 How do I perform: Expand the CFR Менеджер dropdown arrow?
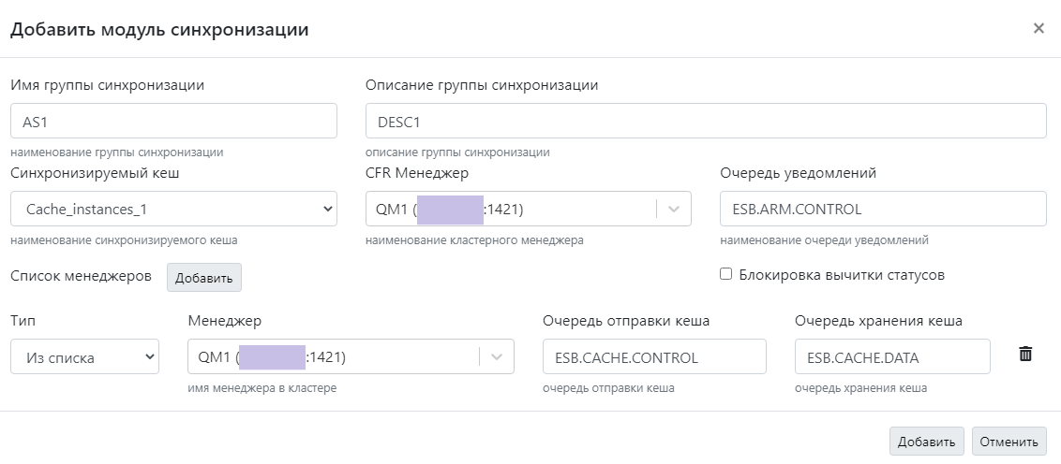[x=673, y=210]
